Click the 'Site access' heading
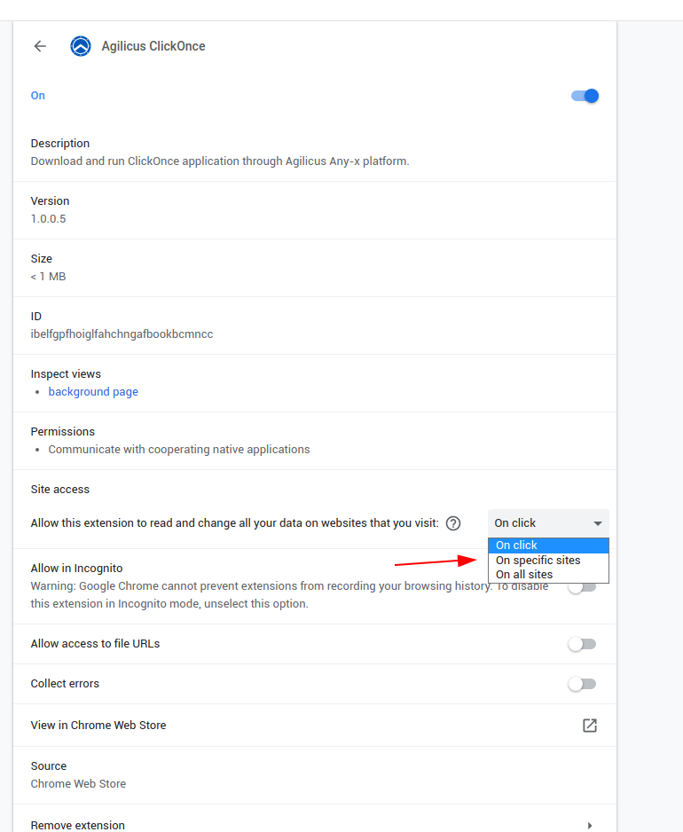Image resolution: width=683 pixels, height=832 pixels. [60, 490]
